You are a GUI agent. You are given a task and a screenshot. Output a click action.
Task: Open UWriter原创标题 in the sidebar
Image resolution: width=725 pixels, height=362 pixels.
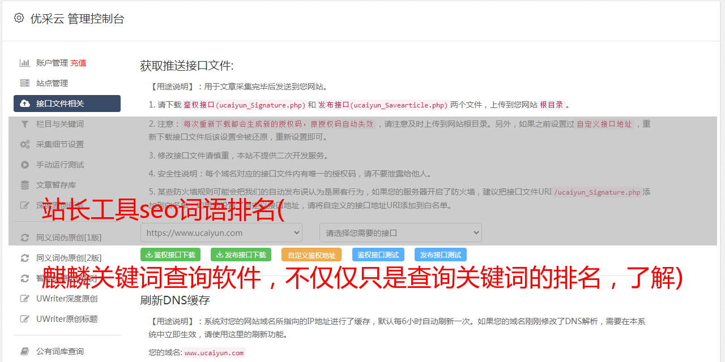click(67, 319)
